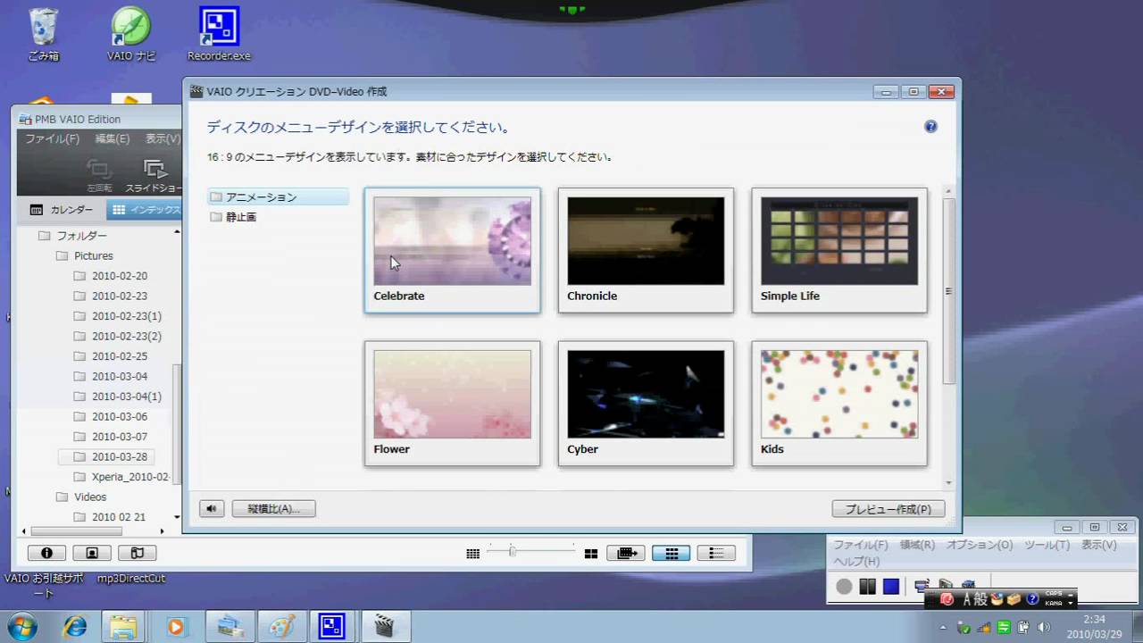Click the large thumbnails icon in PMB
Screen dimensions: 1143x643
(x=591, y=554)
